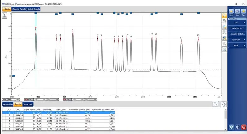Click the zoom in magnifier icon

(x=224, y=38)
